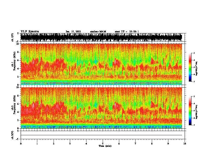Click the "ch.1(V)" waveform axis label
Image resolution: width=208 pixels, height=161 pixels.
point(12,37)
